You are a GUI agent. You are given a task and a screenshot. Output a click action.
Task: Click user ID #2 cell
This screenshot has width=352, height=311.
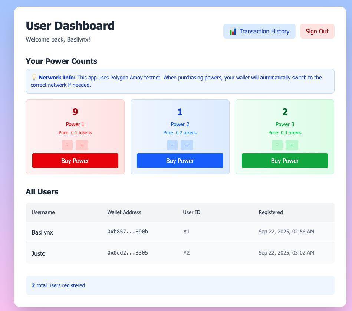coord(186,253)
